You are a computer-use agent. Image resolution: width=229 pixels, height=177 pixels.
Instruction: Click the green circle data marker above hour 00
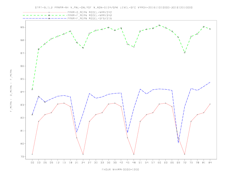(x=32, y=89)
